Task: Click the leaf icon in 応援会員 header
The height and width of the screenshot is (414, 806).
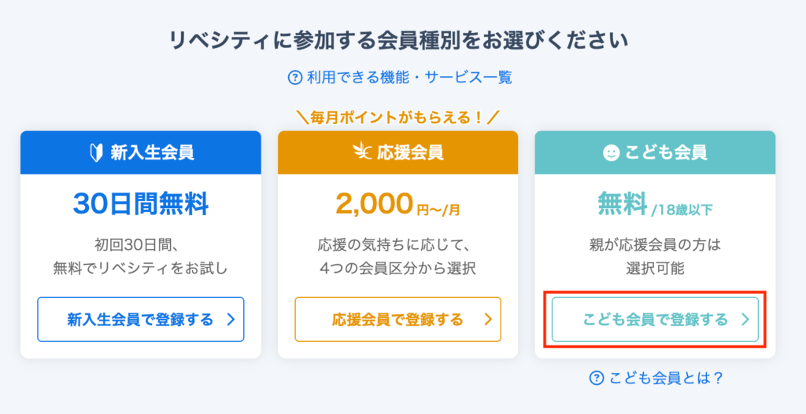Action: [362, 152]
